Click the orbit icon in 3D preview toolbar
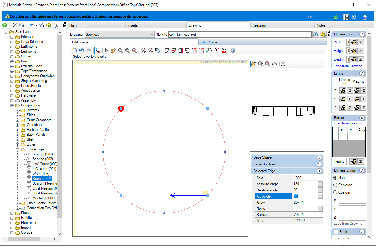379x248 pixels. pos(275,64)
